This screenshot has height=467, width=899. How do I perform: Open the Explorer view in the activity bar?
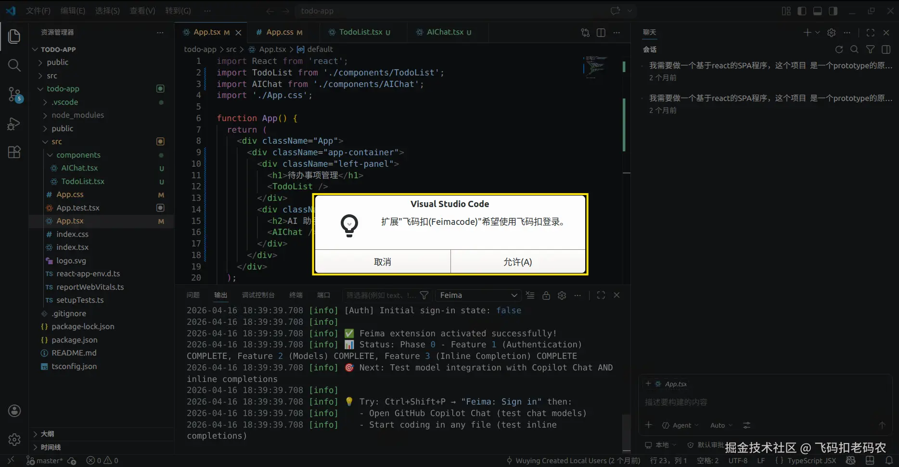click(x=14, y=37)
